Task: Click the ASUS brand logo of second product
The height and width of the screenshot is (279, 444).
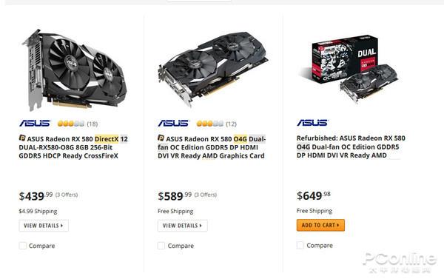Action: point(173,123)
